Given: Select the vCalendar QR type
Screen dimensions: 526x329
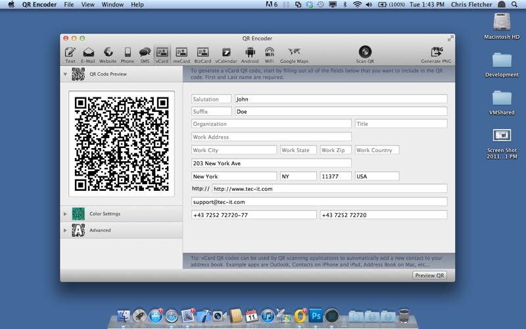Looking at the screenshot, I should click(226, 53).
